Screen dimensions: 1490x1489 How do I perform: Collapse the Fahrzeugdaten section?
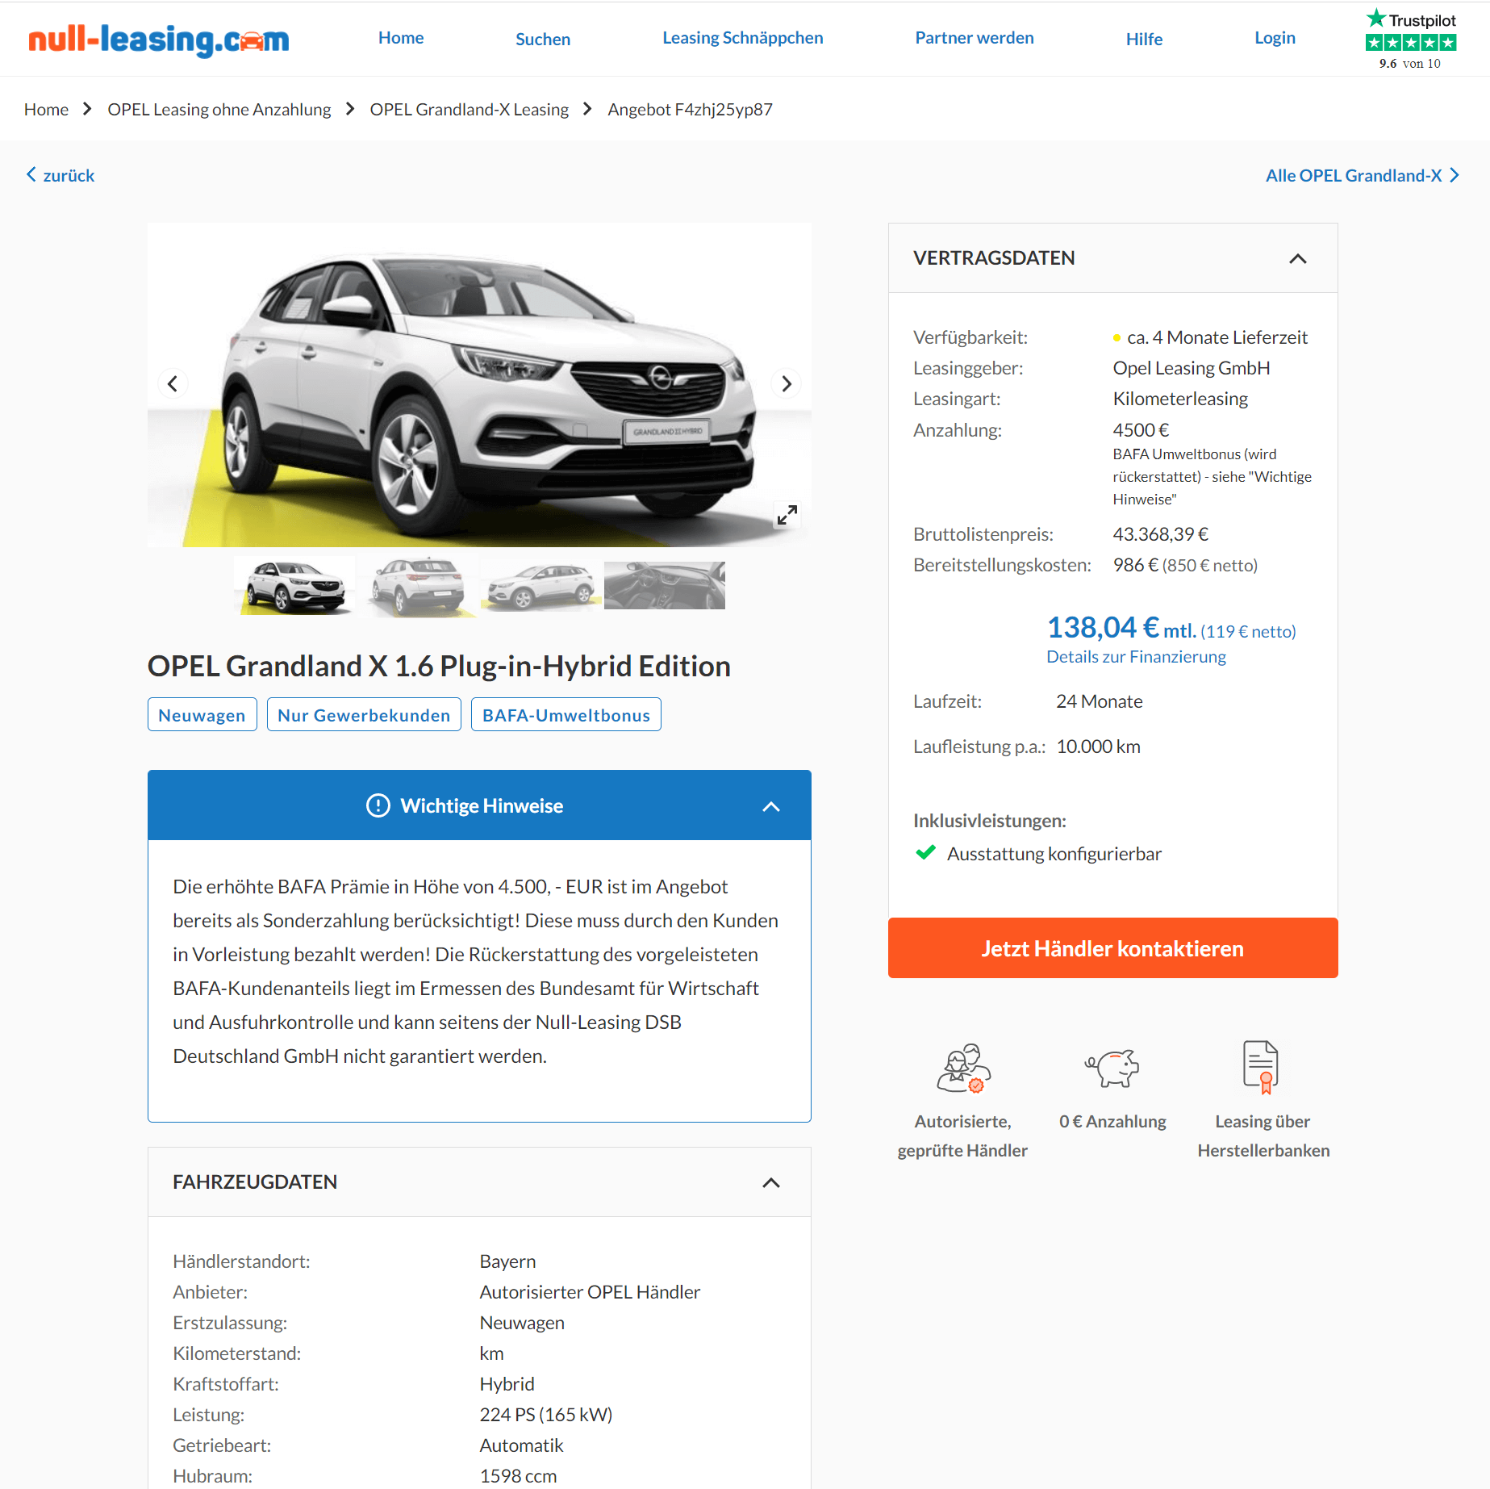click(x=771, y=1182)
